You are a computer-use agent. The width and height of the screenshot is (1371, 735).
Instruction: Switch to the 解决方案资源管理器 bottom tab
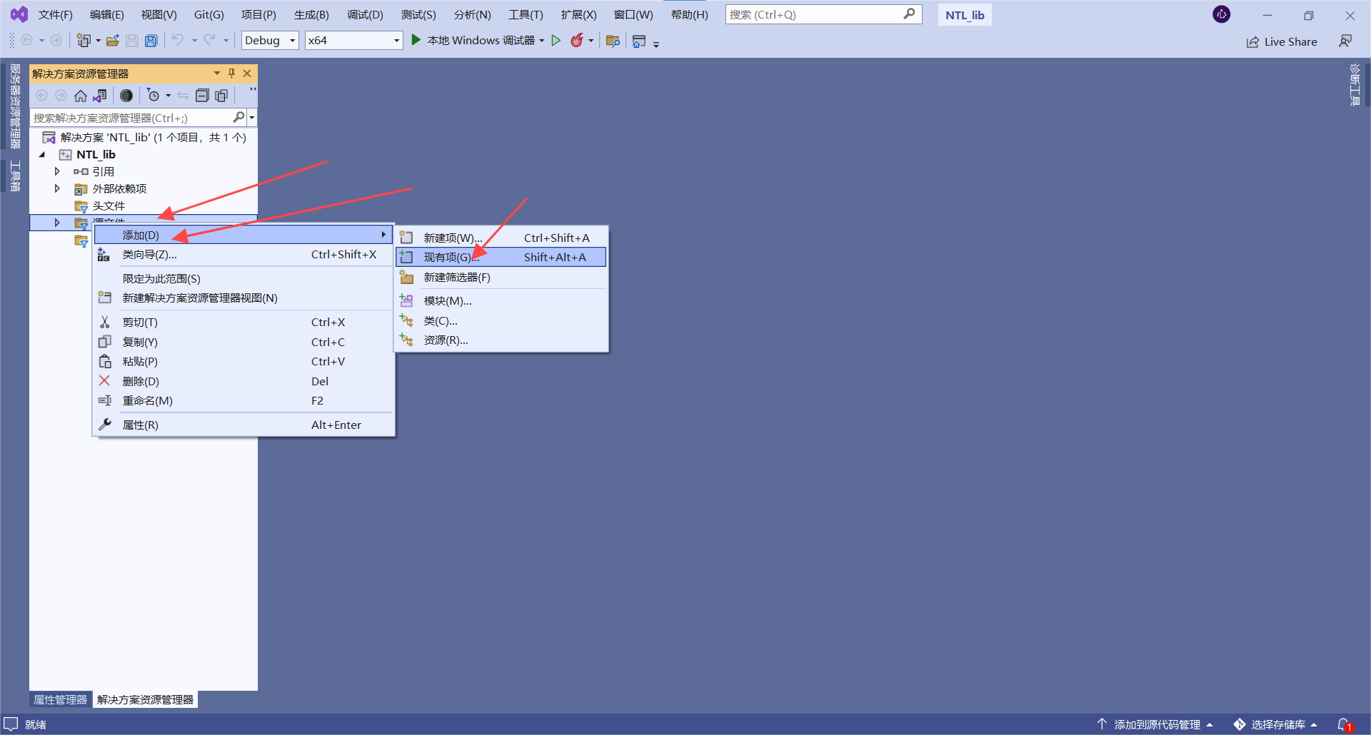(146, 699)
